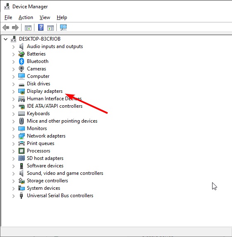Expand the Network adapters category
The image size is (232, 237).
pos(13,136)
